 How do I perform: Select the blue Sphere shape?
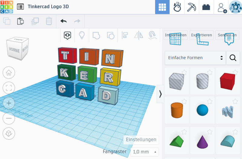click(202, 110)
